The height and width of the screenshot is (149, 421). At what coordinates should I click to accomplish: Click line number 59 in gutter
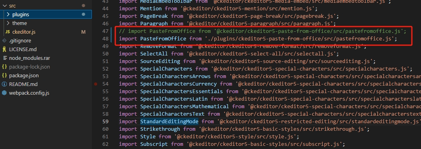click(x=105, y=121)
